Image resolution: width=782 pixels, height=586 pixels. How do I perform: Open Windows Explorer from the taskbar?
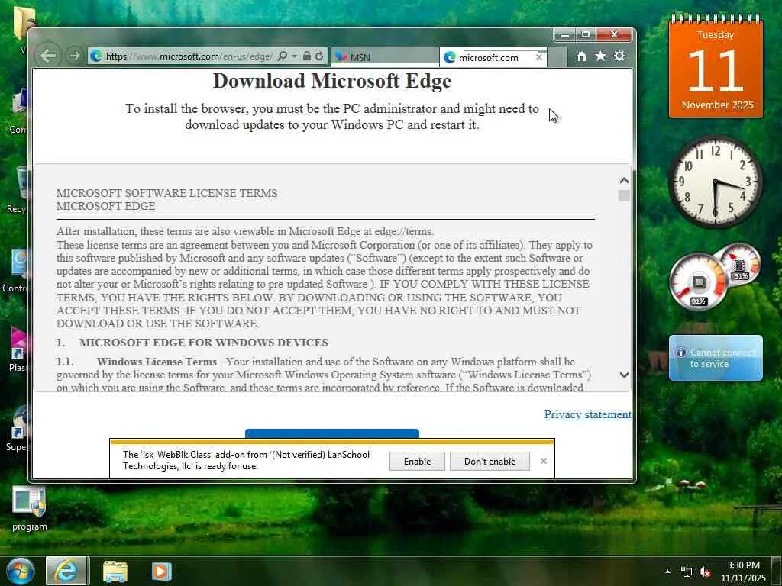[115, 571]
